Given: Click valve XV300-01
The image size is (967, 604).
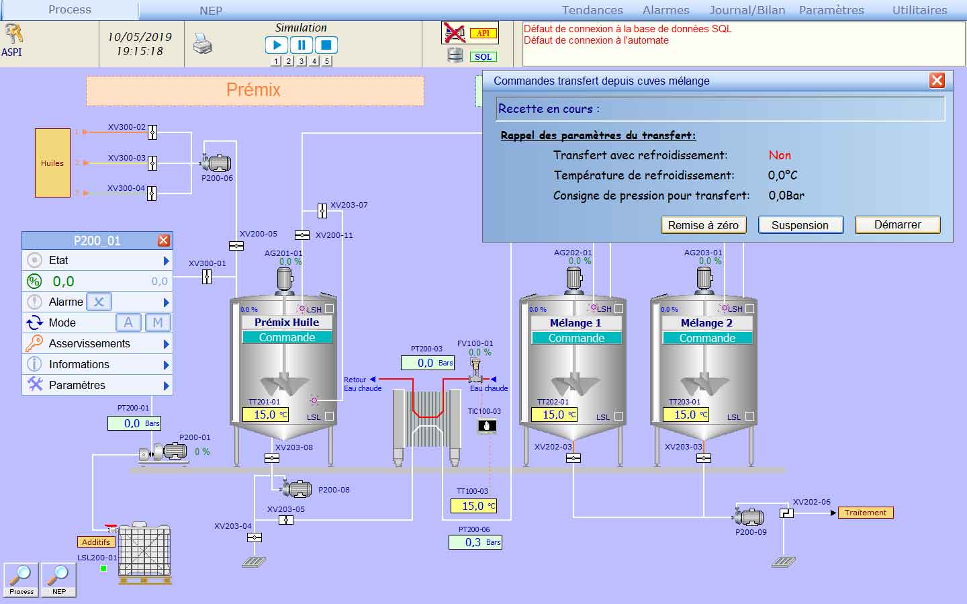Looking at the screenshot, I should tap(207, 276).
